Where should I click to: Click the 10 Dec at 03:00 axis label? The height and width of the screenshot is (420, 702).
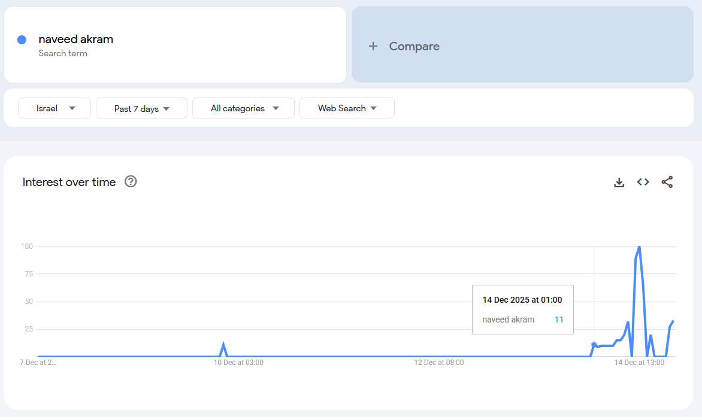point(238,363)
